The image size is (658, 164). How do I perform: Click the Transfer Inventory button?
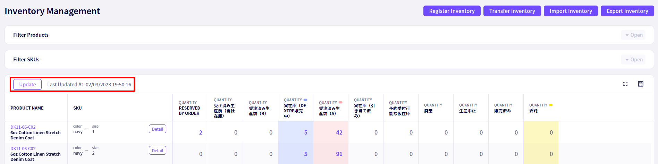click(x=512, y=11)
